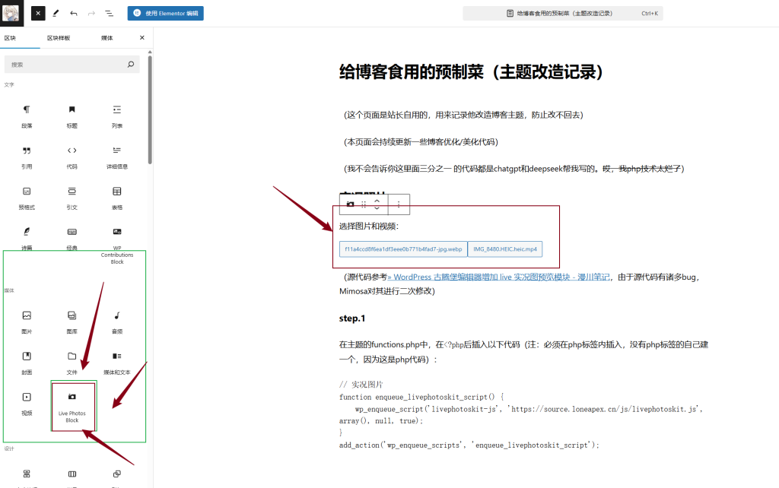The image size is (779, 488).
Task: Add the 封面 (cover) block
Action: [x=27, y=362]
